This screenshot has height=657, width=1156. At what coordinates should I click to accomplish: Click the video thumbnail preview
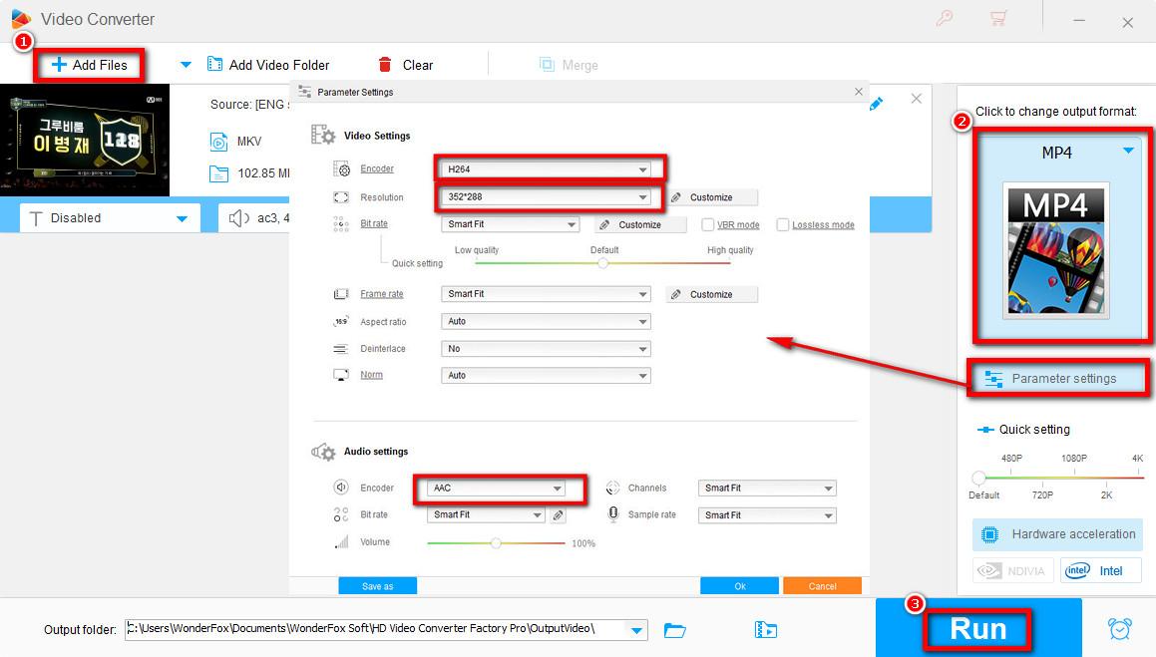click(85, 140)
